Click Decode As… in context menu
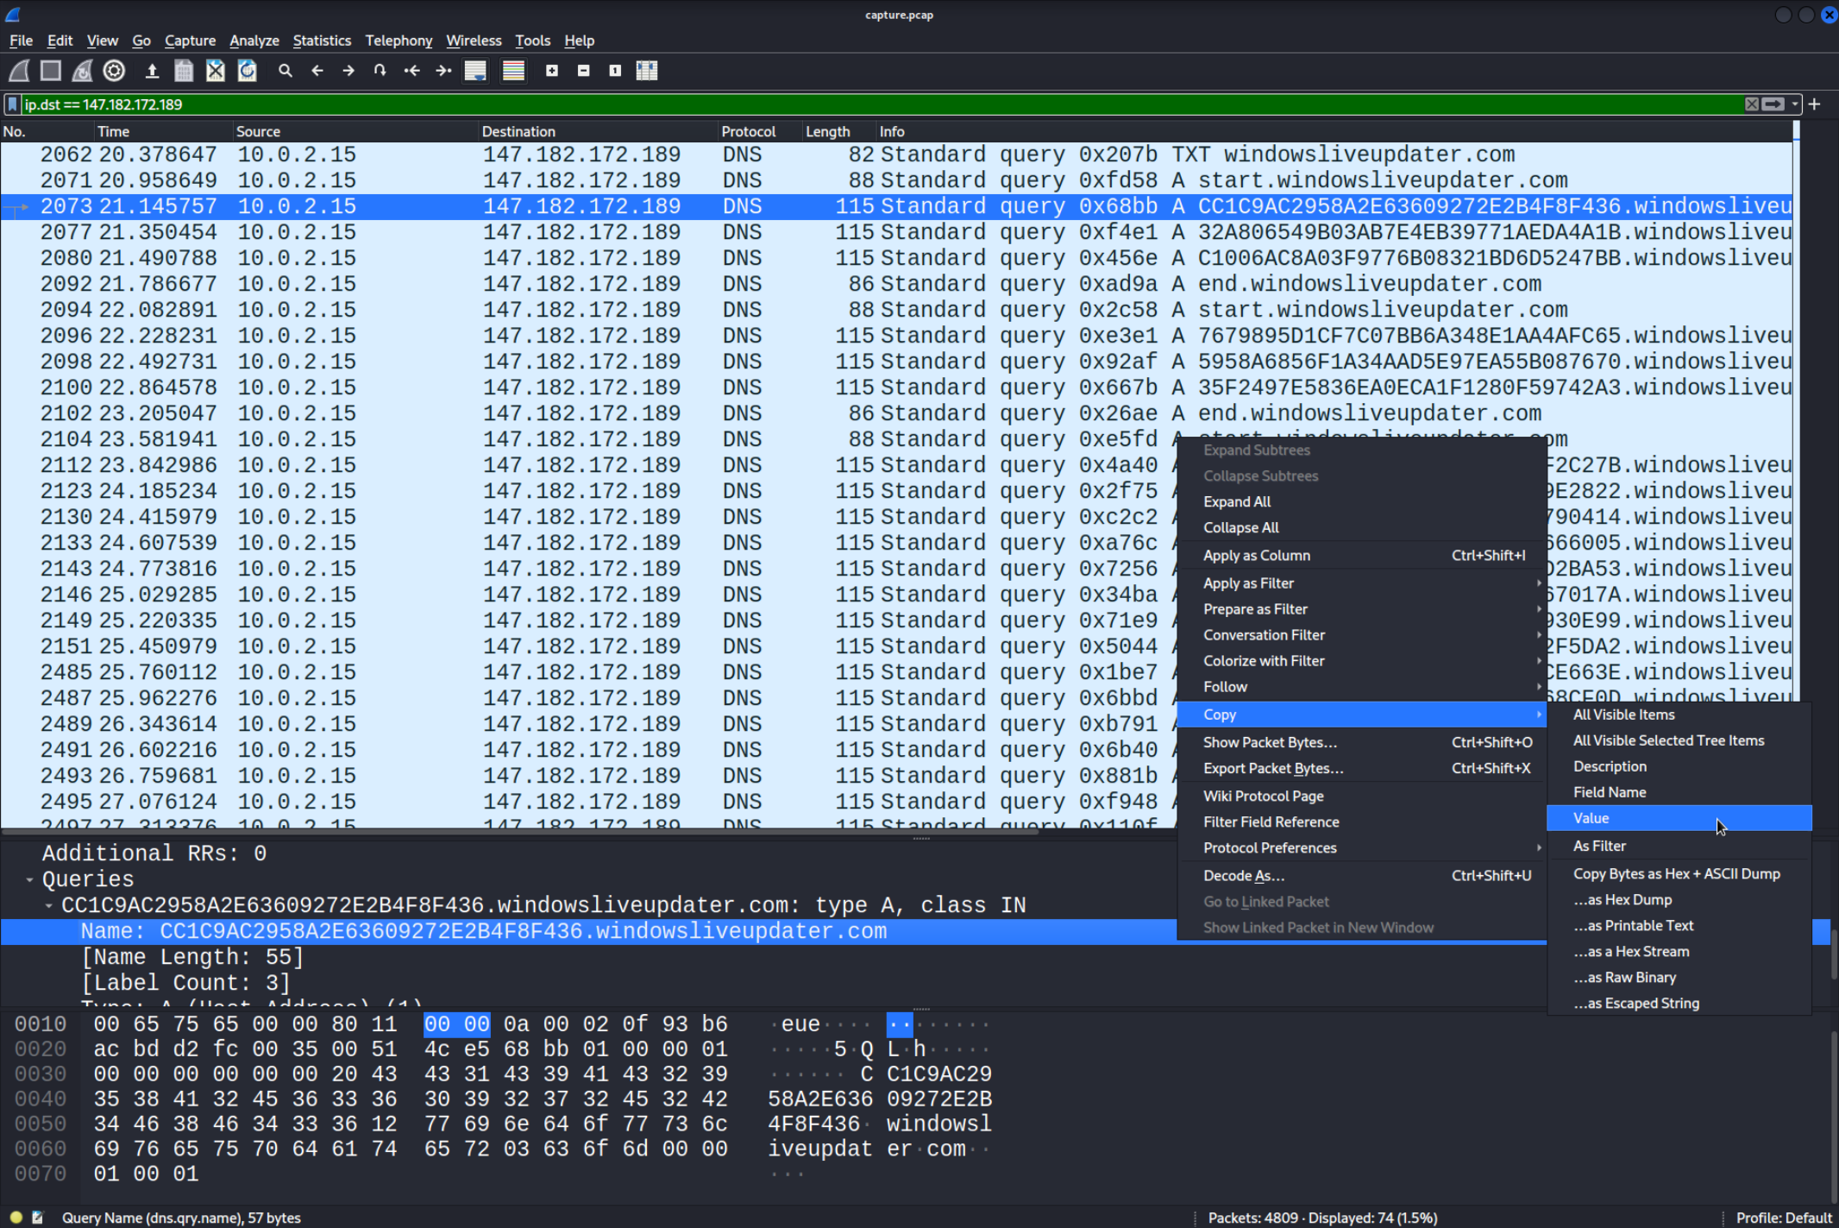Viewport: 1839px width, 1228px height. (x=1362, y=876)
